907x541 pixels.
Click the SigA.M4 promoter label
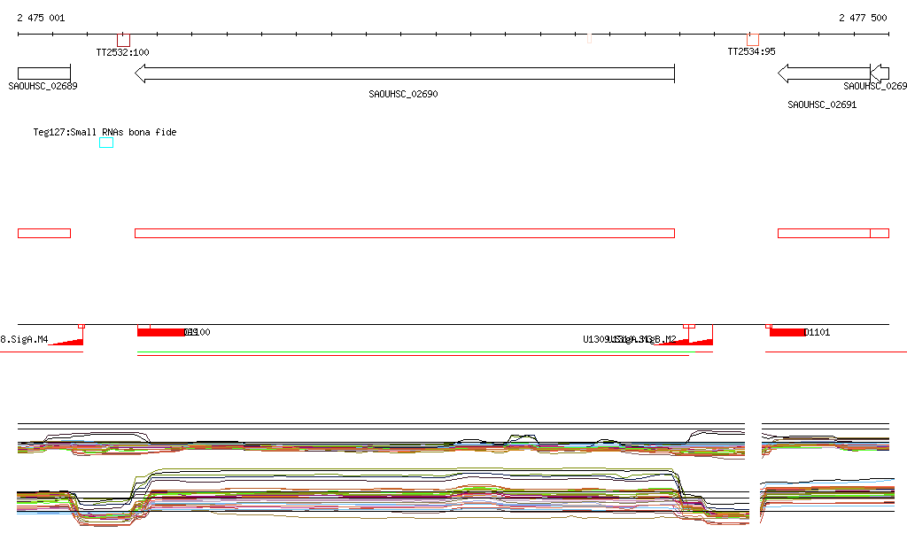[x=24, y=339]
